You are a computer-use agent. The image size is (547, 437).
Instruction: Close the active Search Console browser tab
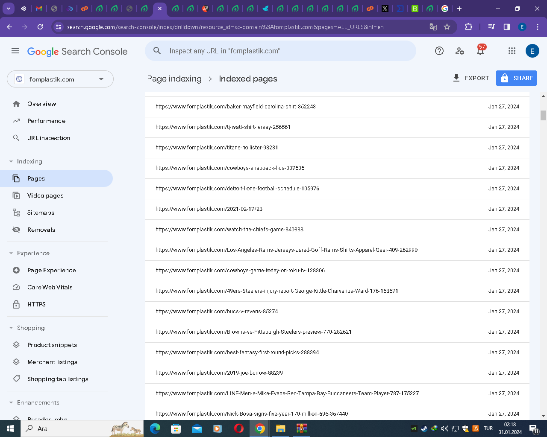pyautogui.click(x=159, y=9)
